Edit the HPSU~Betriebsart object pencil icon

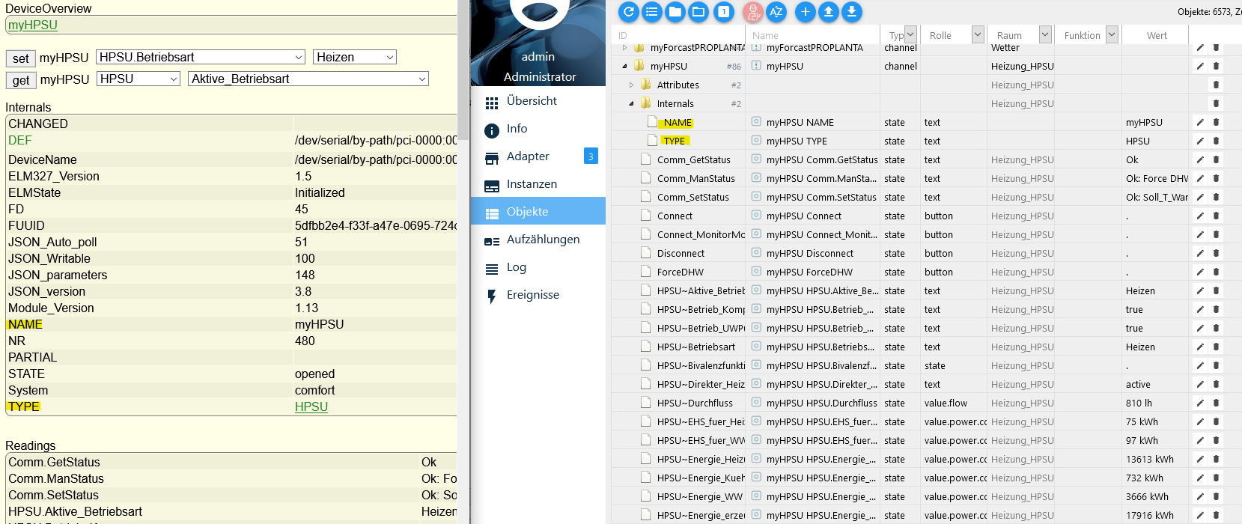point(1200,347)
